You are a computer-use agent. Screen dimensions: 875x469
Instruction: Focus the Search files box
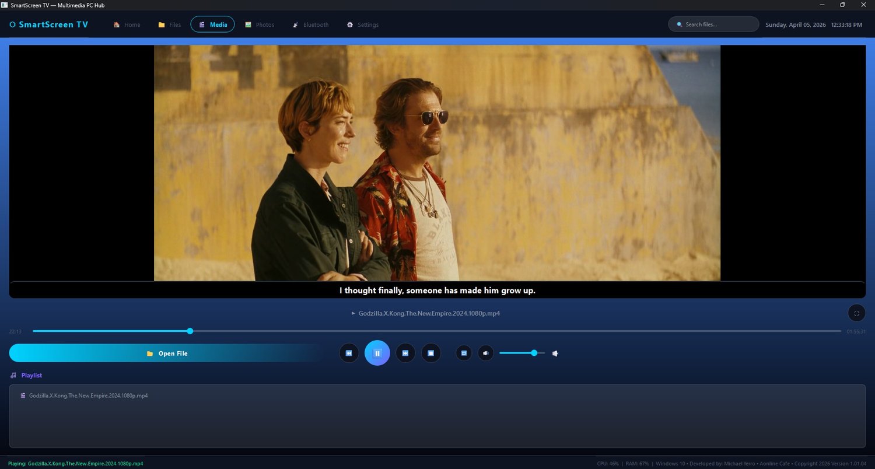713,24
